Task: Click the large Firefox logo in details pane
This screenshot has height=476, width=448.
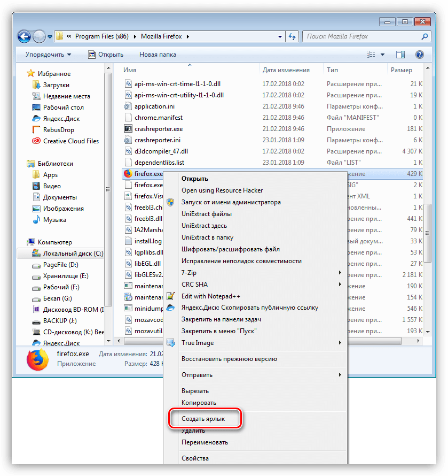Action: (x=38, y=359)
